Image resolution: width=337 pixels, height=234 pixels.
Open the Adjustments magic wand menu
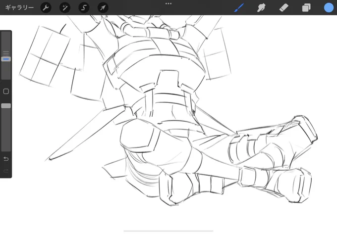coord(65,8)
